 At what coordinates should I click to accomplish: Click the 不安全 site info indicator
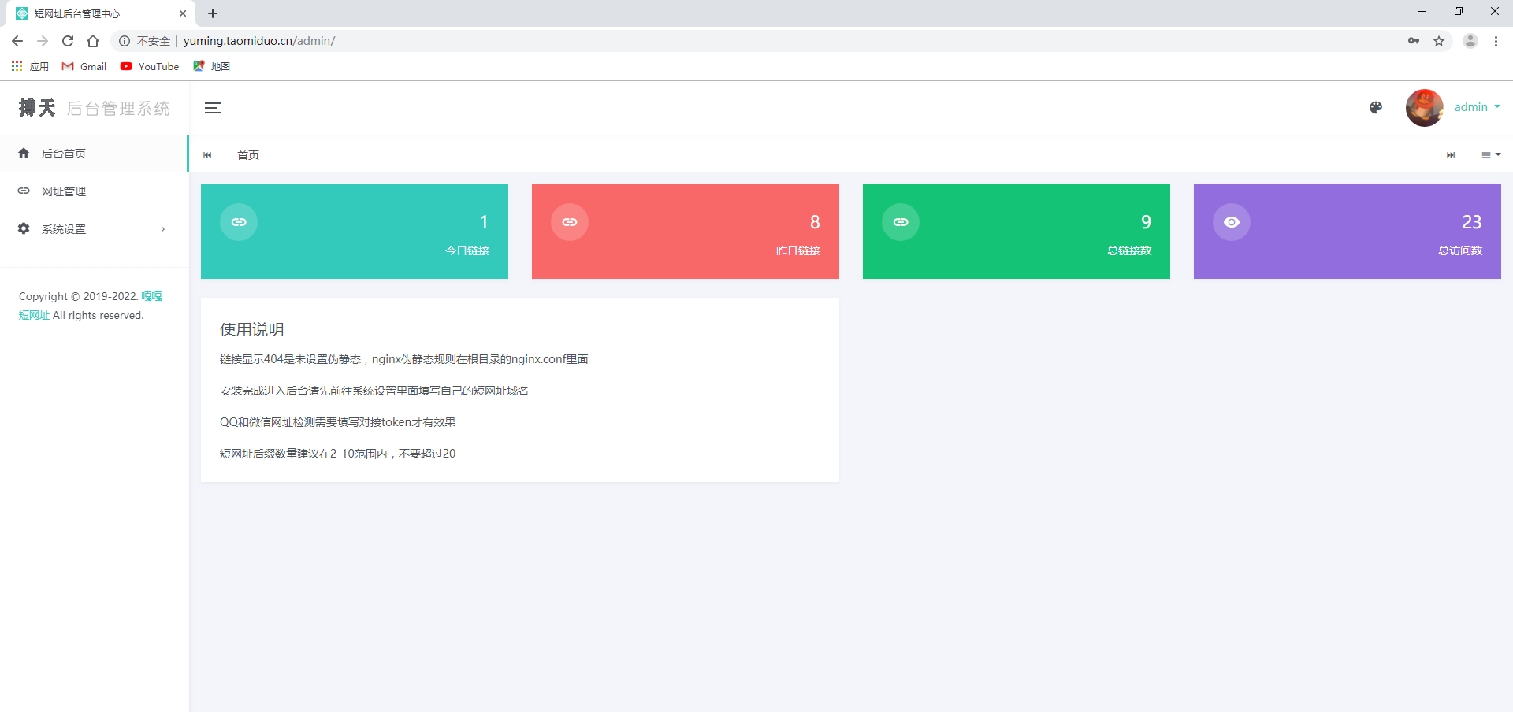pos(145,41)
